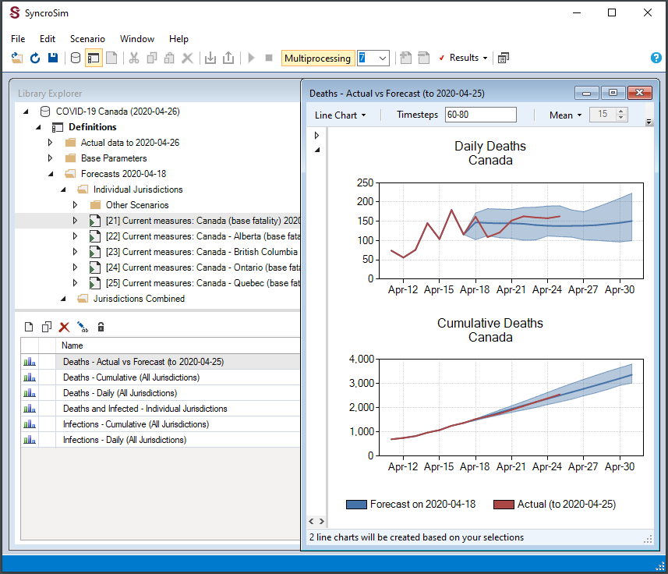Expand scenario [25] Canada - Quebec
The height and width of the screenshot is (574, 668).
pyautogui.click(x=75, y=283)
